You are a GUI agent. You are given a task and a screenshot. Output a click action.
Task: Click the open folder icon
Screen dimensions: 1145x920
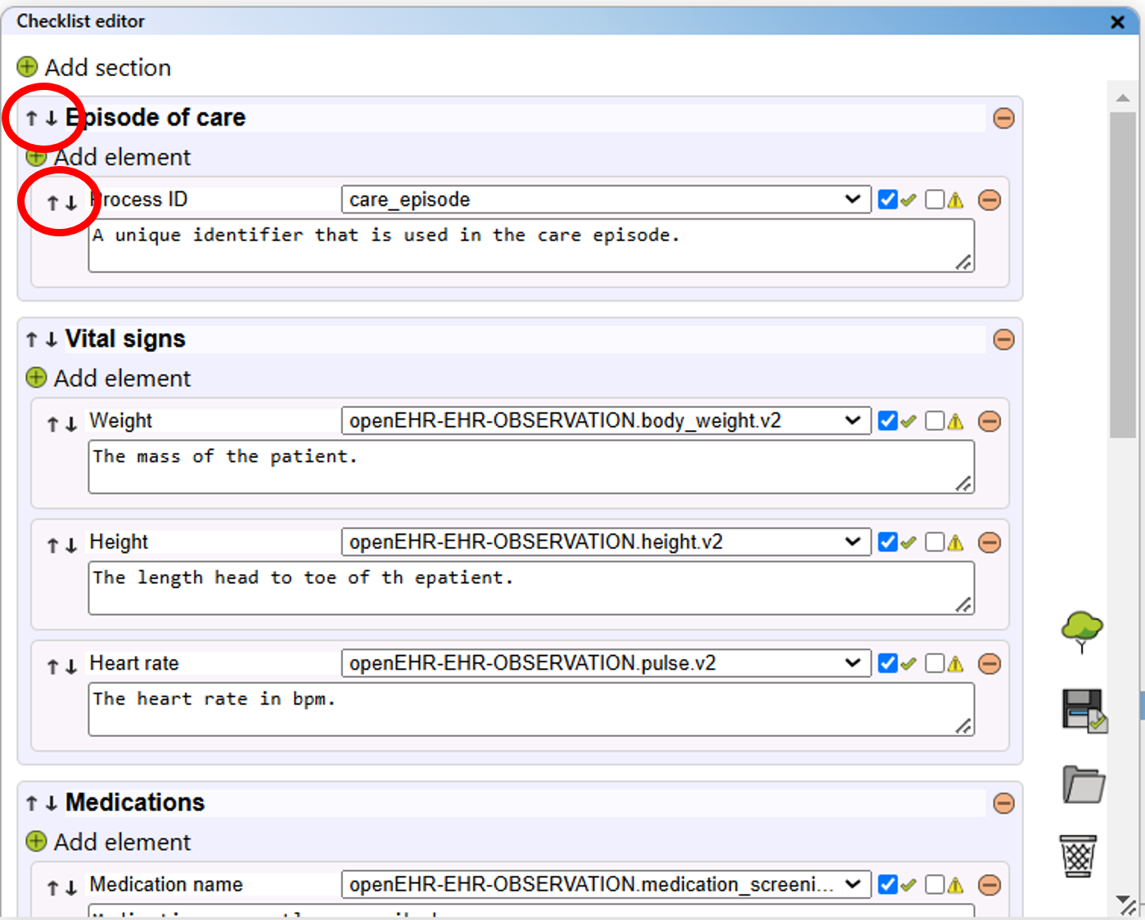pyautogui.click(x=1083, y=784)
